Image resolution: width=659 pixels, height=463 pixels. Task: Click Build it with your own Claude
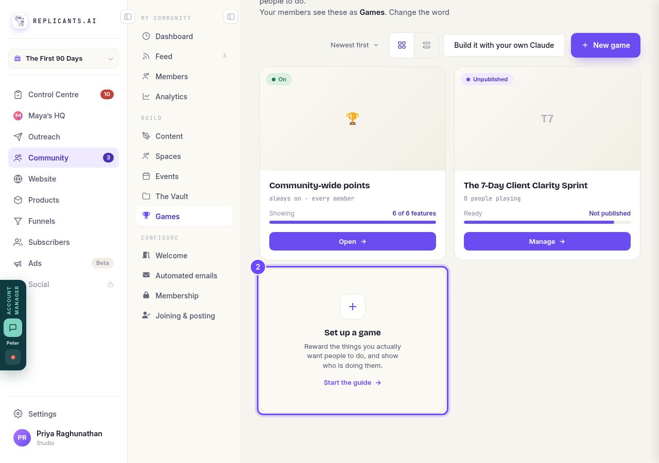click(504, 45)
